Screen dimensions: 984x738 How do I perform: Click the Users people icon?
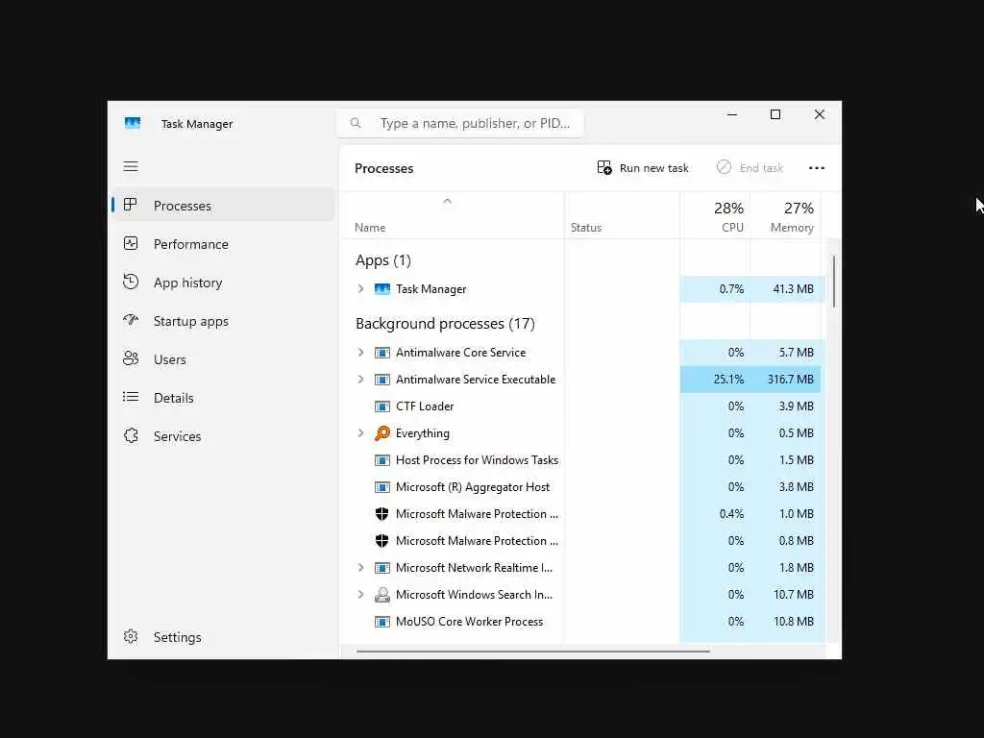point(131,359)
